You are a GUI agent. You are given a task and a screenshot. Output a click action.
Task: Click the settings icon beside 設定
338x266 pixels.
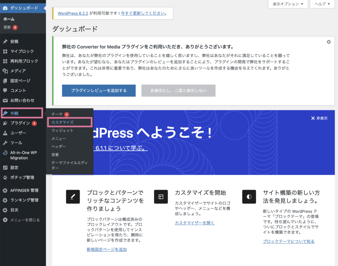(5, 168)
